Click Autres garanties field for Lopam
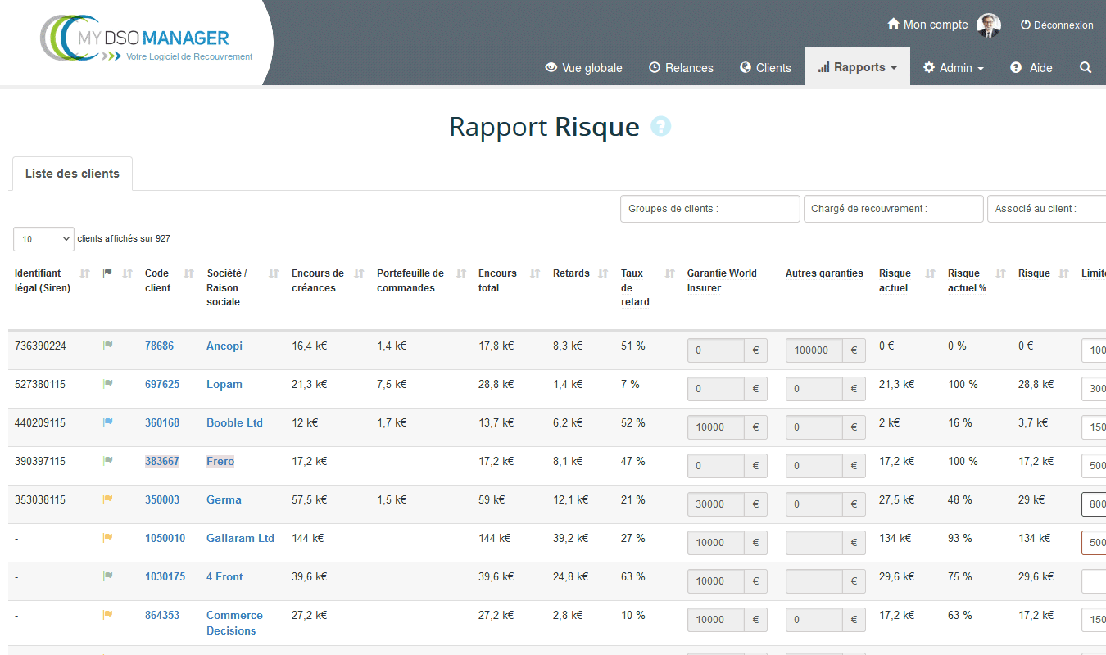Viewport: 1106px width, 655px height. 814,389
